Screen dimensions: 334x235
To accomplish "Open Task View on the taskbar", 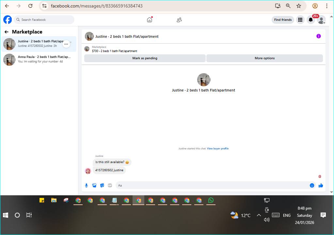I will [x=29, y=215].
